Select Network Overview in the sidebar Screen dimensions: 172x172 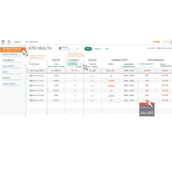pos(11,49)
